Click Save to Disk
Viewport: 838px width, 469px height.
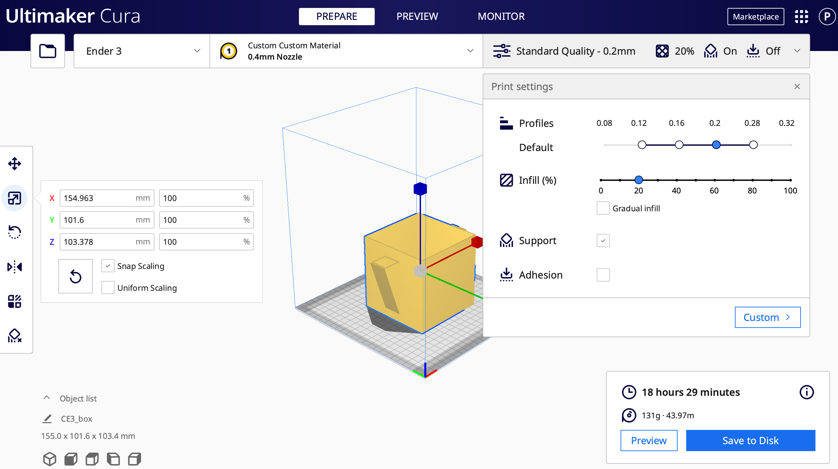750,441
